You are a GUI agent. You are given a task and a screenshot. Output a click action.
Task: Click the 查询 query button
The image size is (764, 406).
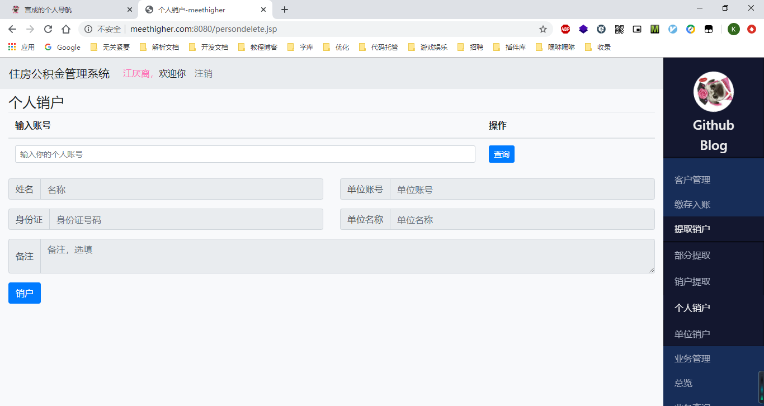[x=502, y=154]
